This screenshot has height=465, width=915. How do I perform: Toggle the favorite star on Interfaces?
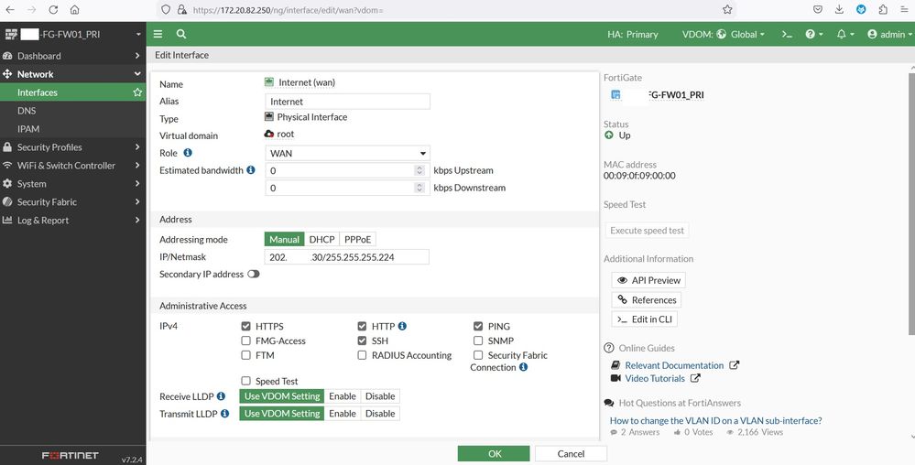click(x=137, y=92)
